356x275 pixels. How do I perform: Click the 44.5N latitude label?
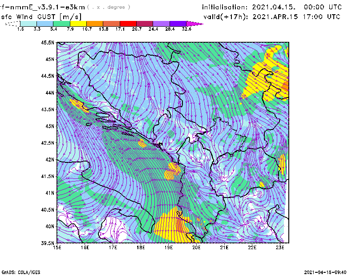(48, 76)
